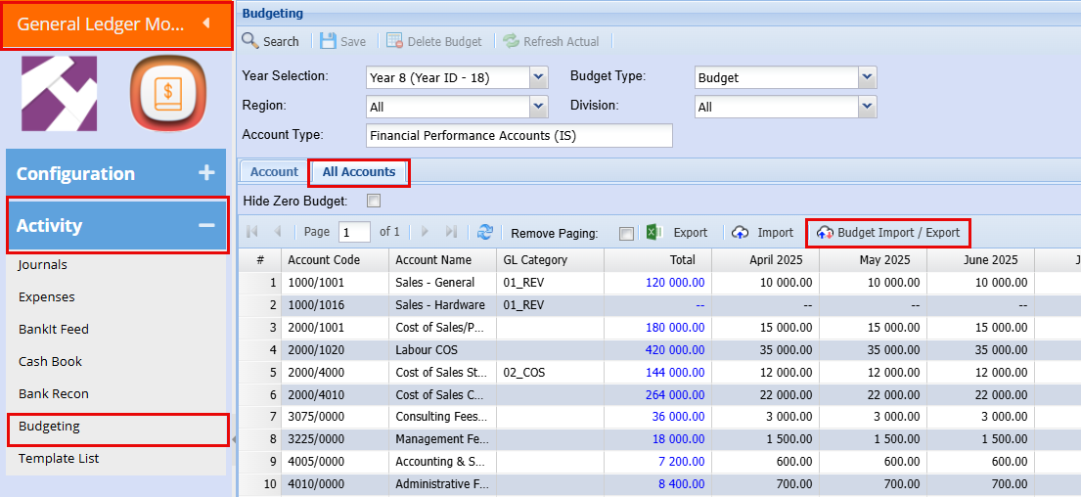Click the grid refresh icon beside paging
Screen dimensions: 1081x497
click(x=484, y=233)
